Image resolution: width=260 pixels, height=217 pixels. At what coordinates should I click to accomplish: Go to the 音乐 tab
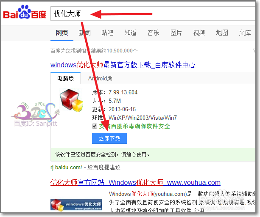(x=153, y=33)
